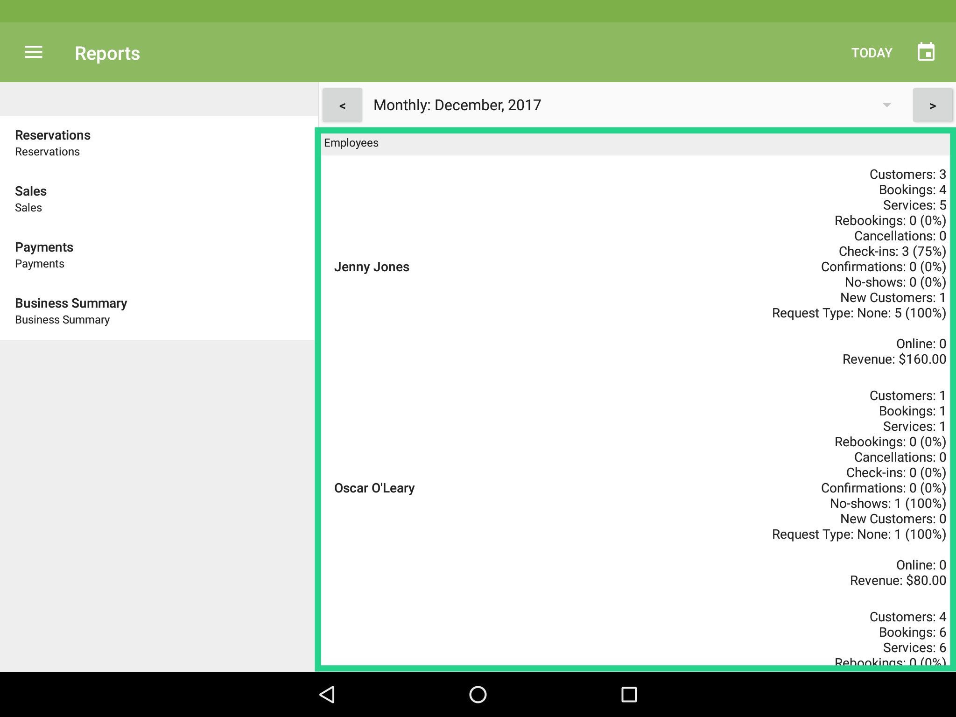The image size is (956, 717).
Task: Tap the Android back navigation button
Action: 327,694
